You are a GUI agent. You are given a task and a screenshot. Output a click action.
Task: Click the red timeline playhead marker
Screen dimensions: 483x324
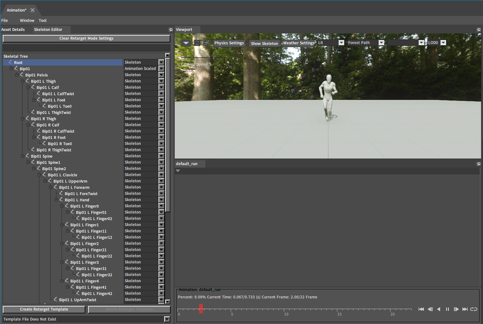tap(201, 308)
